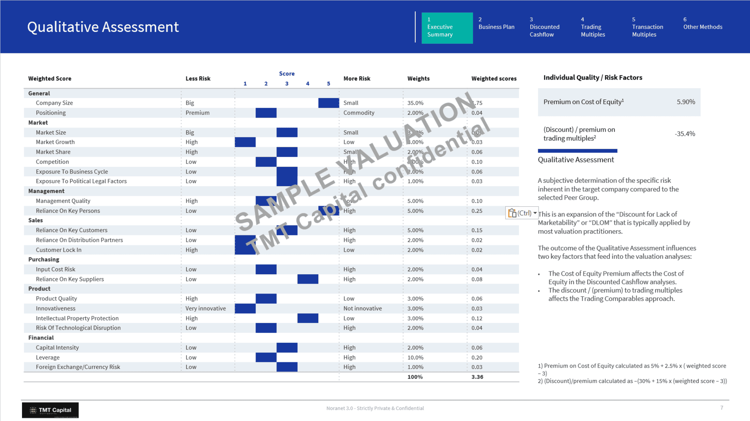Click the Company Size score bar
750x421 pixels.
(x=329, y=103)
